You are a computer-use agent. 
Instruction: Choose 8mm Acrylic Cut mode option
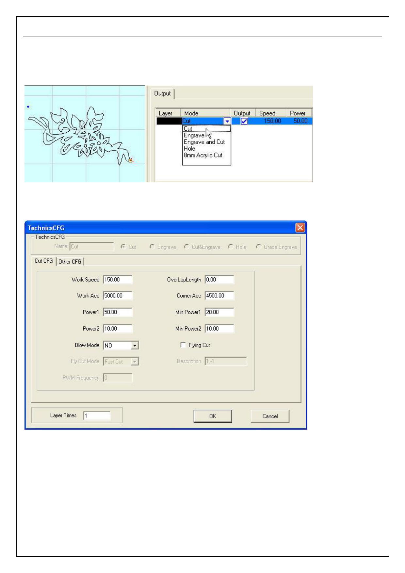pos(203,156)
